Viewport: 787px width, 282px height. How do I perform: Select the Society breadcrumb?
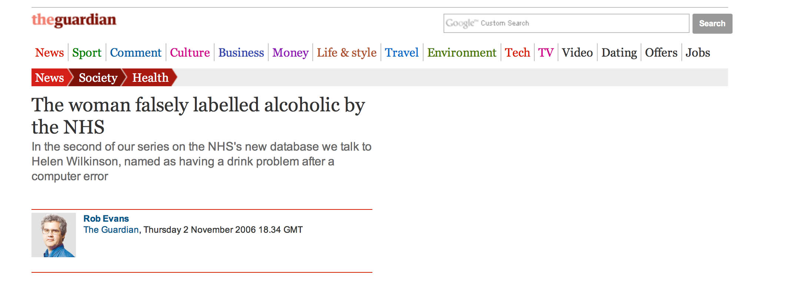pos(98,78)
